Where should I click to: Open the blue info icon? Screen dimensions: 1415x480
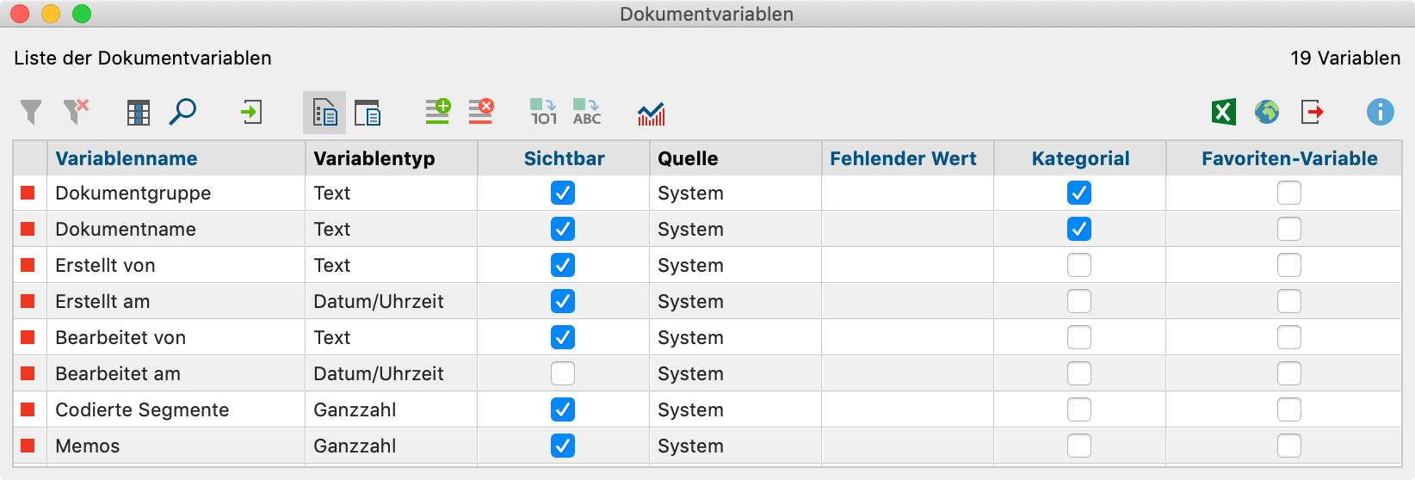(1380, 112)
